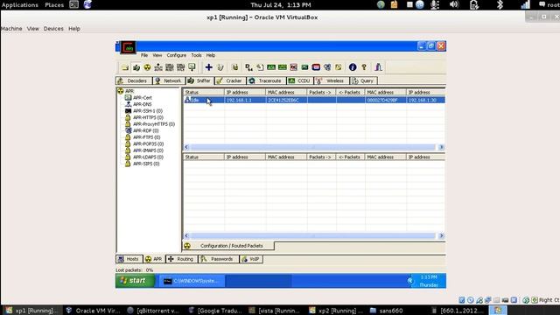The width and height of the screenshot is (560, 315).
Task: Switch to the Cracker tab
Action: (x=230, y=80)
